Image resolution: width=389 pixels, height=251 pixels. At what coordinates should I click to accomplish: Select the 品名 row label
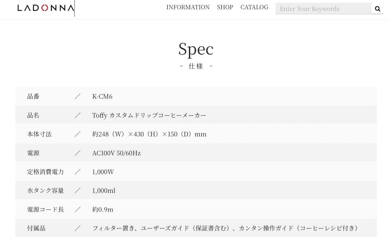pyautogui.click(x=33, y=115)
